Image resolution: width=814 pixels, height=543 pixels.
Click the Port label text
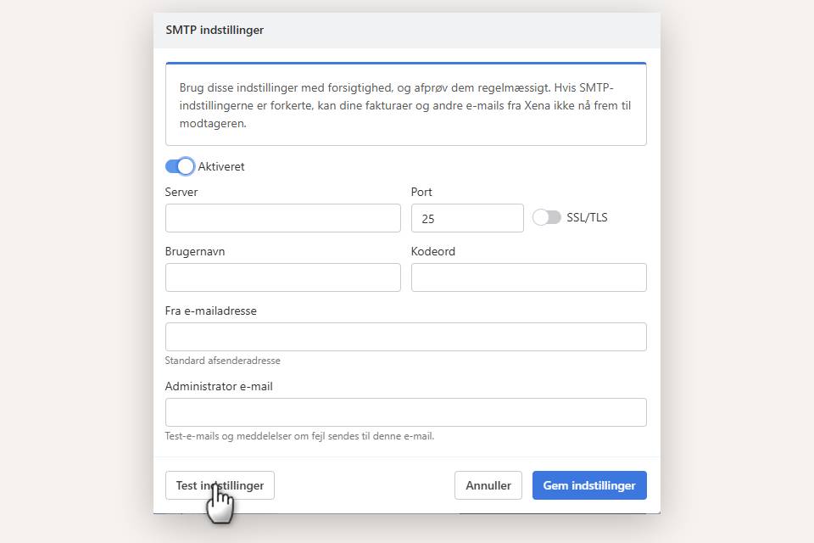[x=421, y=192]
